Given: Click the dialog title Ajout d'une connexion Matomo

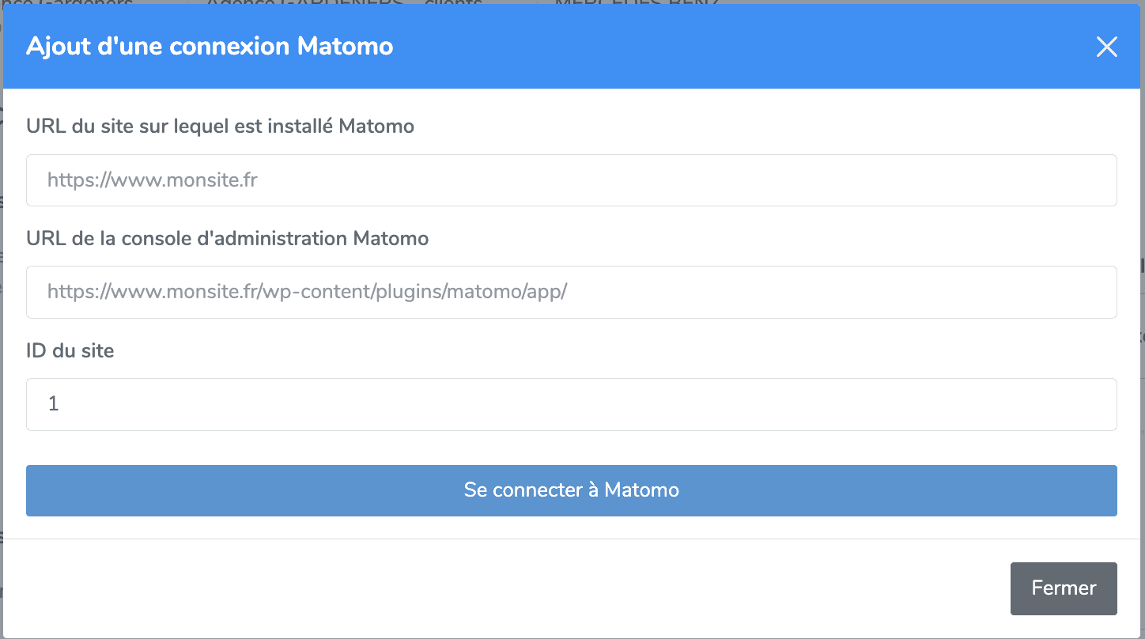Looking at the screenshot, I should coord(210,46).
